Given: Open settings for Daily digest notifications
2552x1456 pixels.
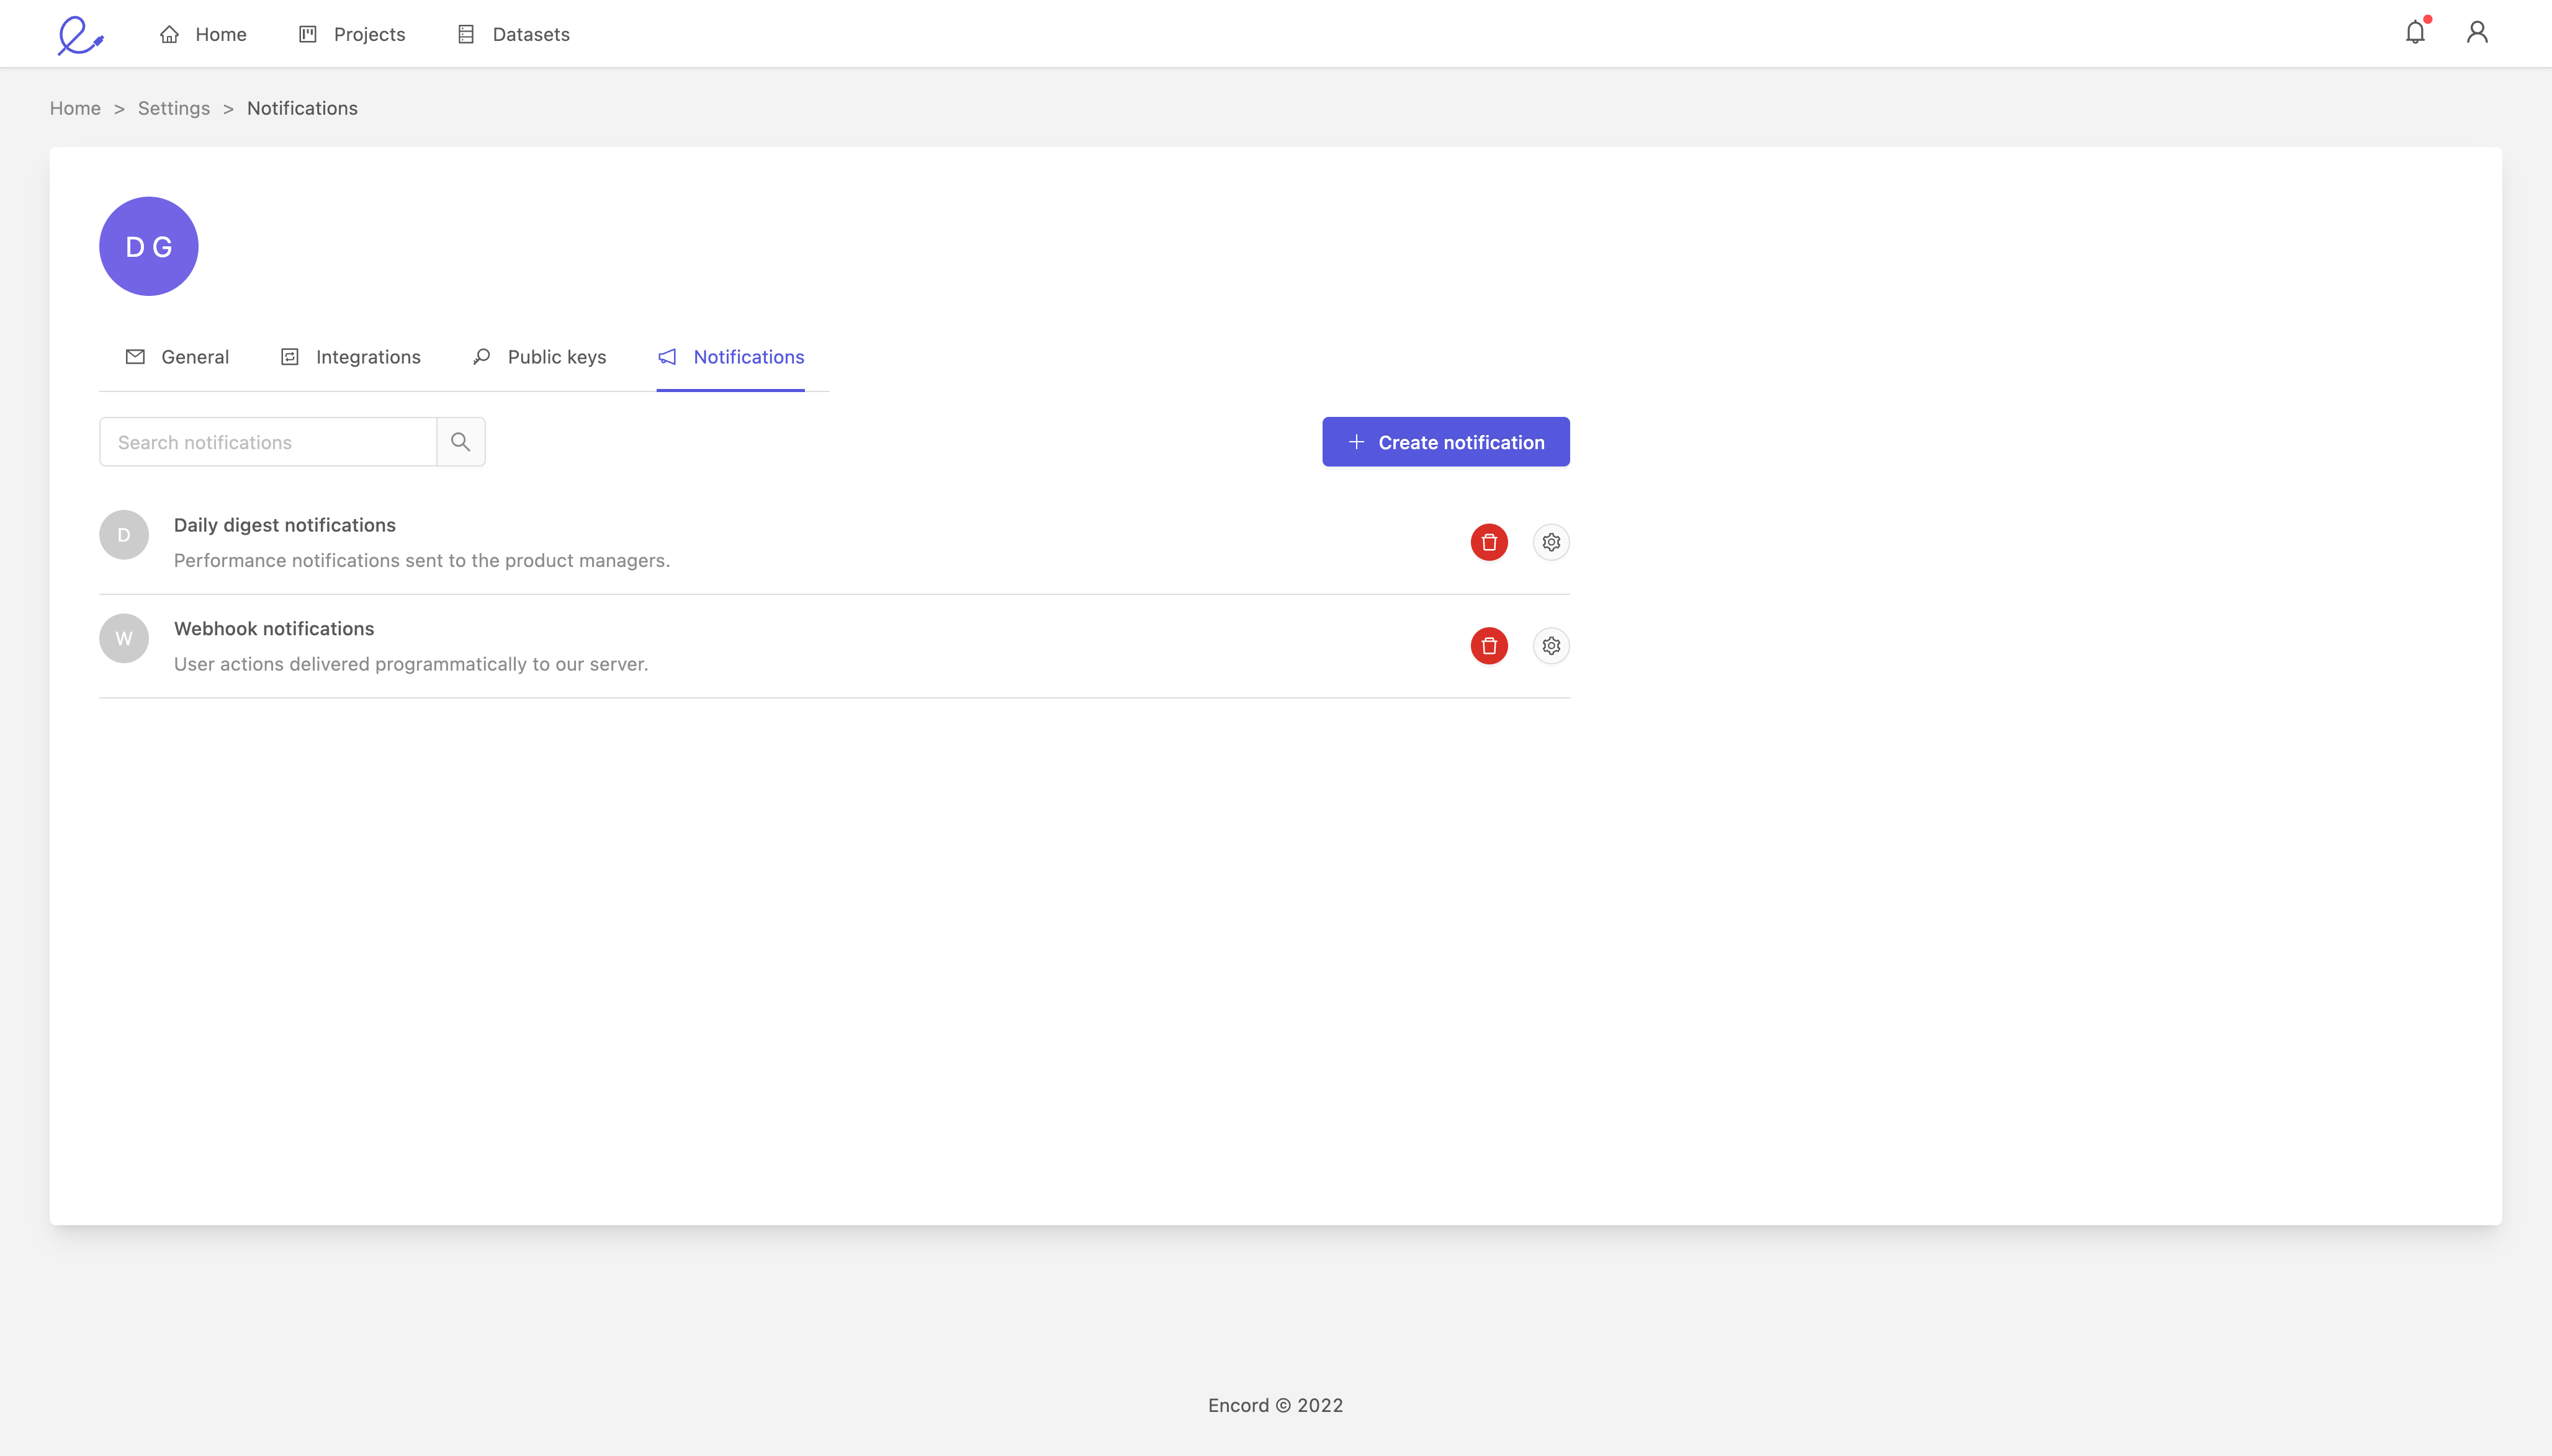Looking at the screenshot, I should coord(1550,542).
